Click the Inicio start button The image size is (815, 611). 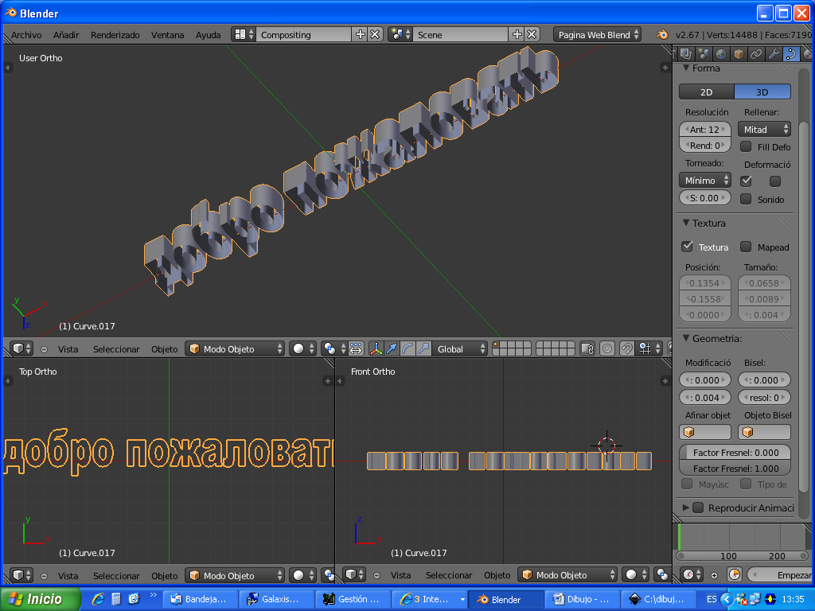41,599
